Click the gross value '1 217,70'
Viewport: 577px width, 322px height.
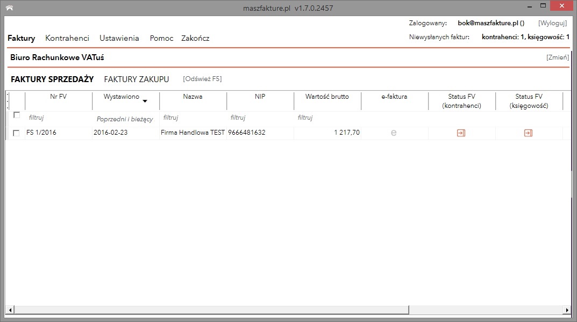pos(347,133)
